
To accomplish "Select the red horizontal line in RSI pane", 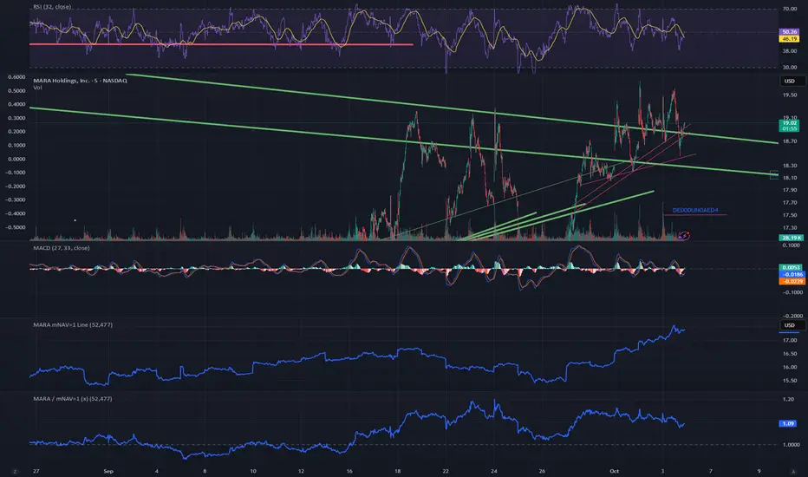I will pos(221,44).
